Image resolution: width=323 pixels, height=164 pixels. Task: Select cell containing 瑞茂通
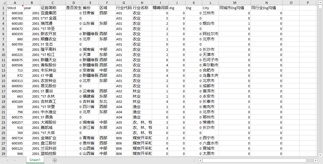(x=53, y=23)
